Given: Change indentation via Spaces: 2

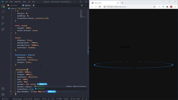Looking at the screenshot, I should click(x=37, y=99).
